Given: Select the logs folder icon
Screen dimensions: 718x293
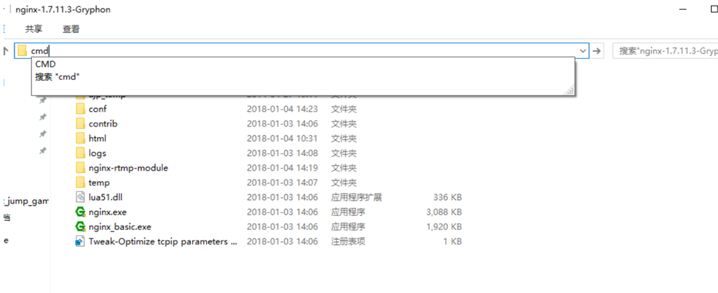Looking at the screenshot, I should (x=81, y=153).
